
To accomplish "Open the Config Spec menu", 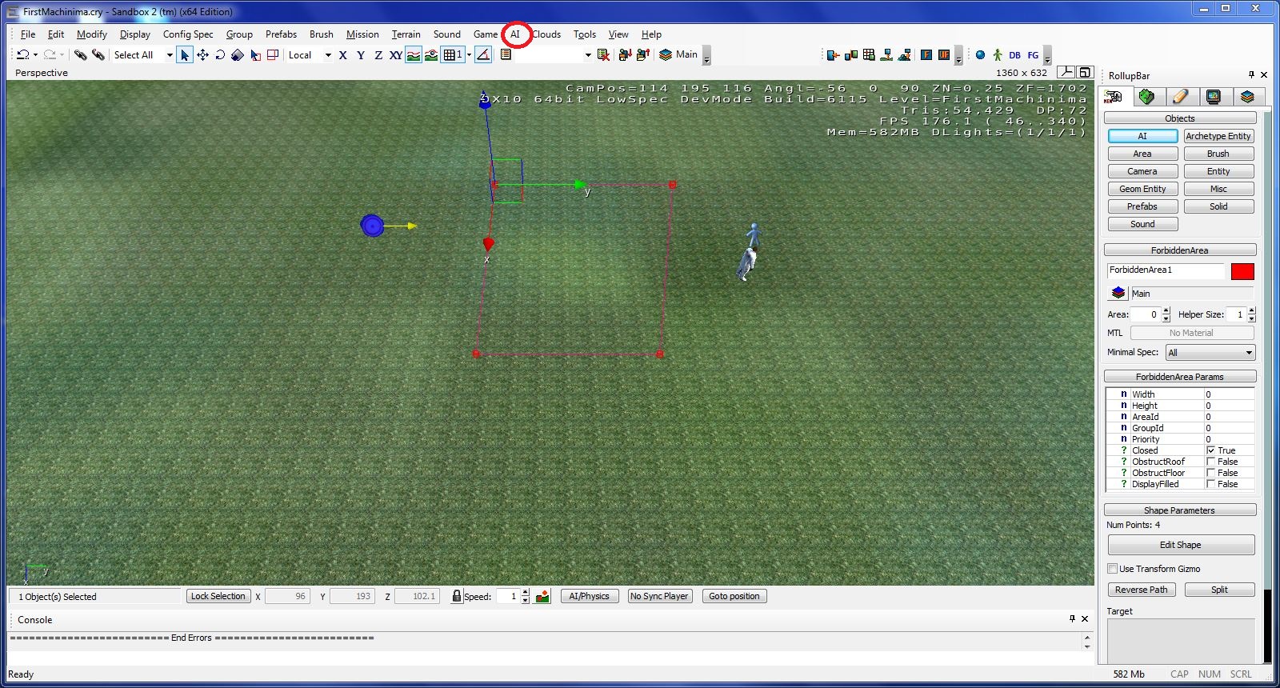I will click(188, 34).
